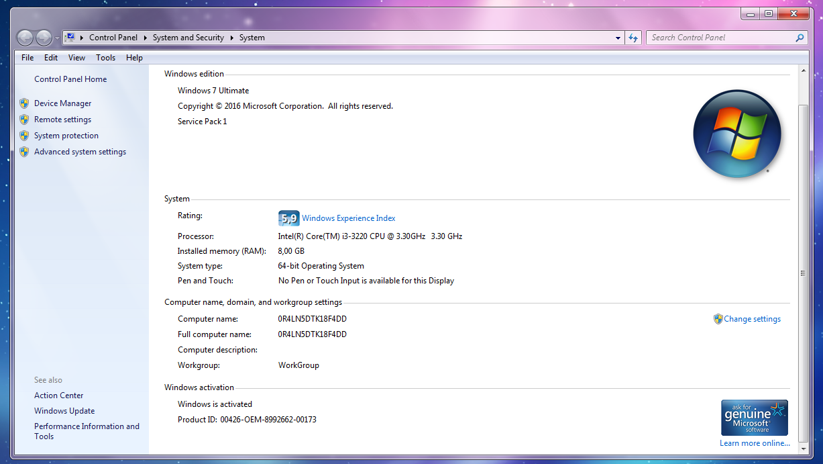The image size is (823, 464).
Task: Click the genuine Microsoft software badge
Action: [755, 418]
